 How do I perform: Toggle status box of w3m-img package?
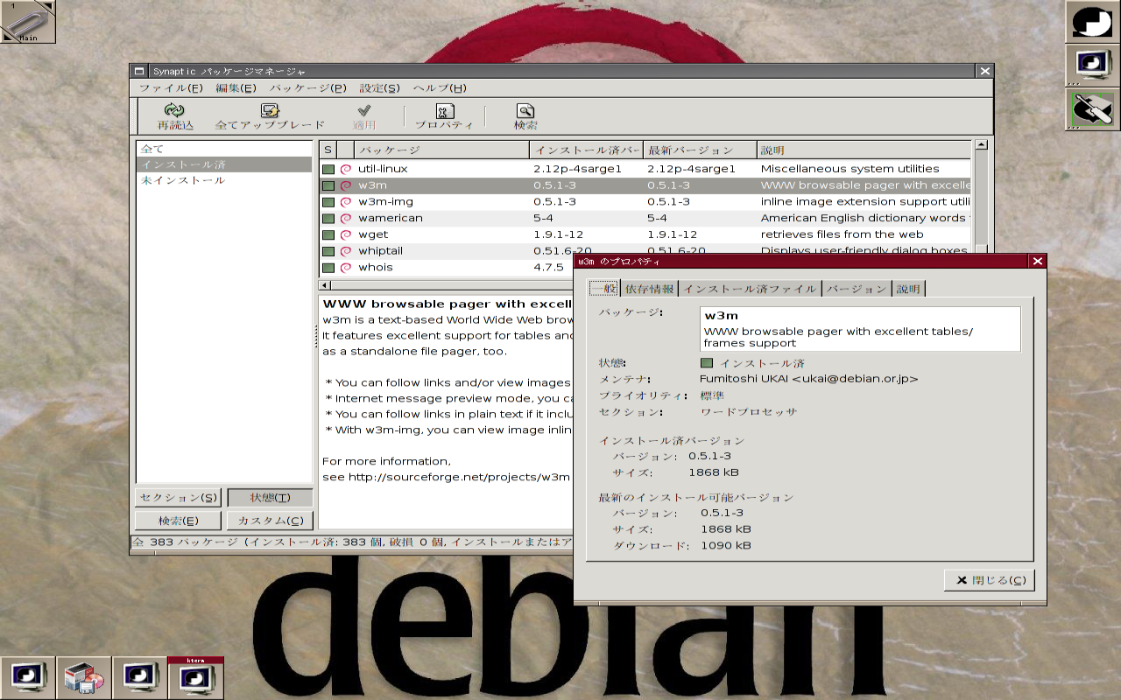328,202
